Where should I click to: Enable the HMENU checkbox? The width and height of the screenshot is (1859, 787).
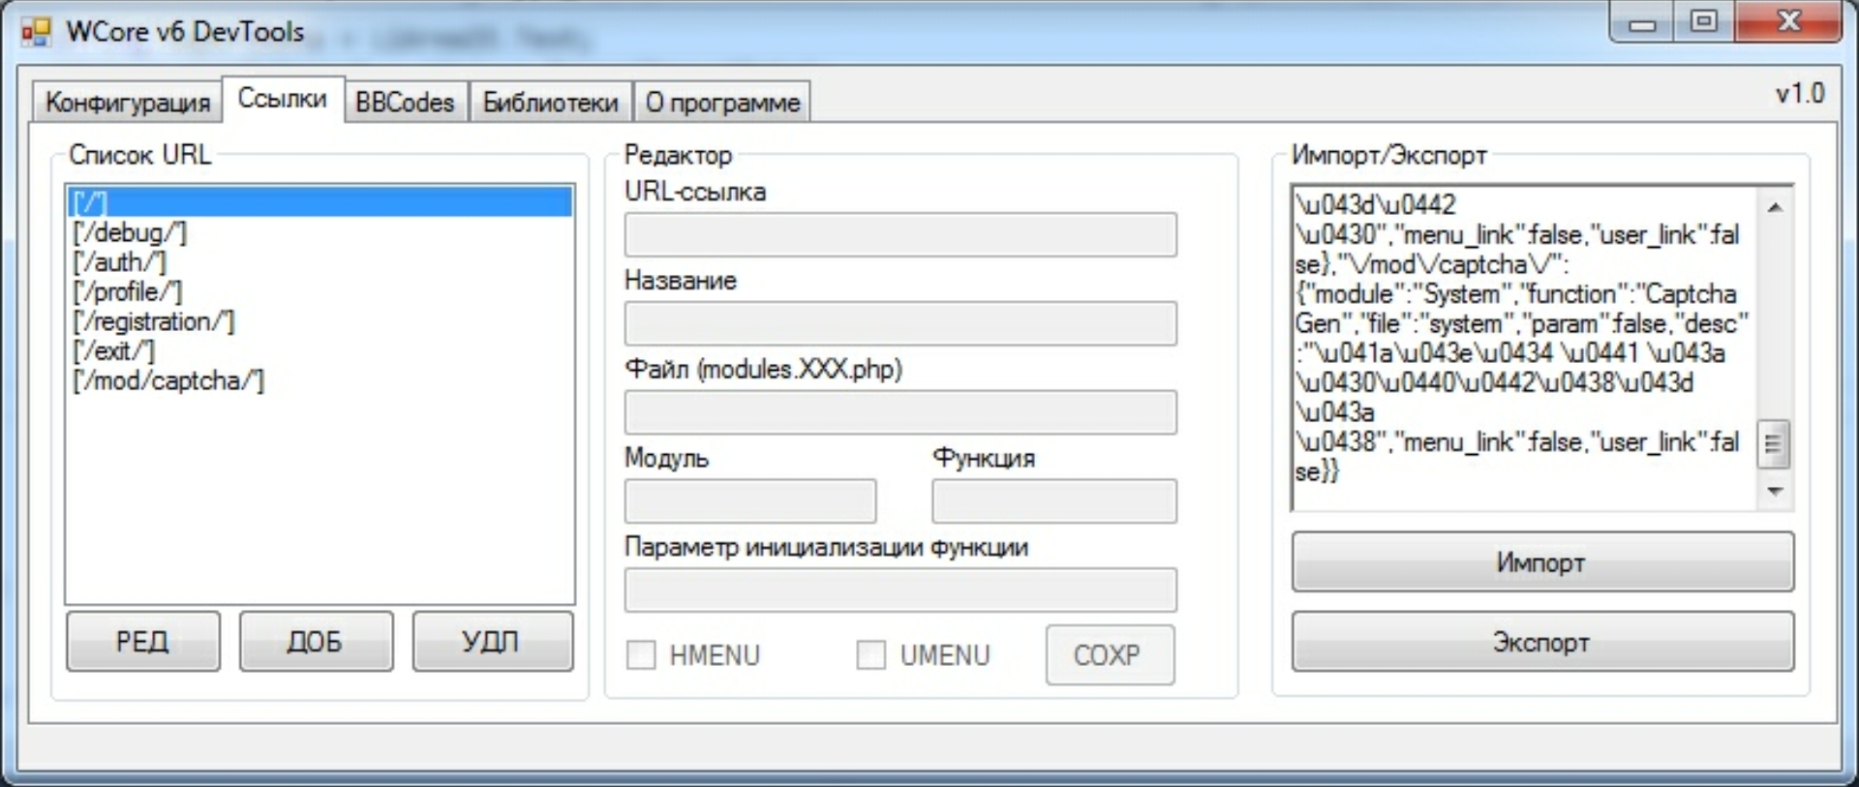[641, 655]
